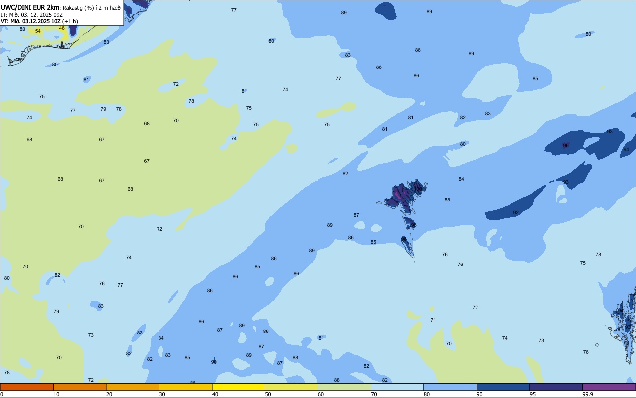The width and height of the screenshot is (636, 398).
Task: Click the 90–95 dark blue legend swatch
Action: click(x=503, y=387)
